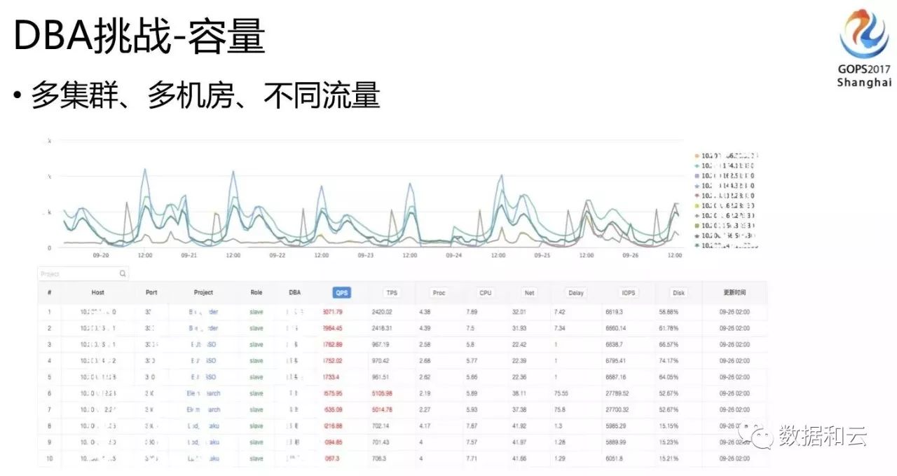The height and width of the screenshot is (476, 897).
Task: Click the GOPS 2017 Shanghai logo
Action: click(863, 48)
